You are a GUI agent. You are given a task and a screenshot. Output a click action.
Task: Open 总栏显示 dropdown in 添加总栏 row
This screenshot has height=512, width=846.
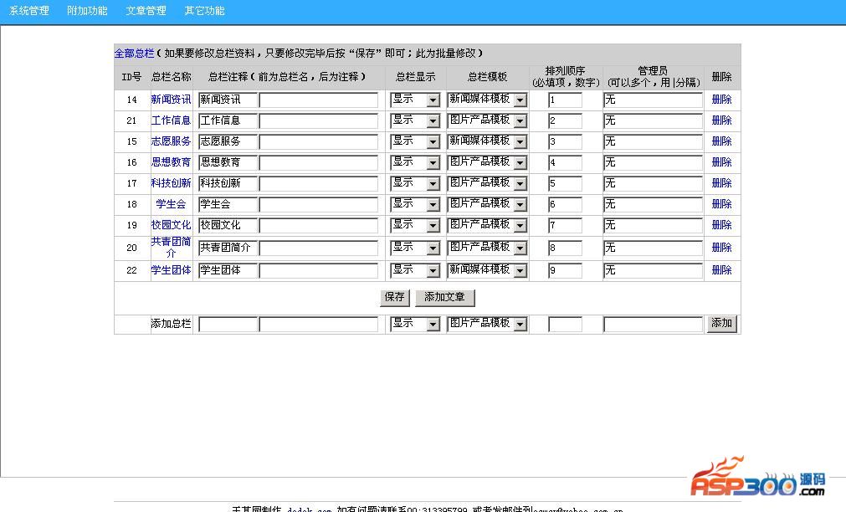(x=415, y=324)
